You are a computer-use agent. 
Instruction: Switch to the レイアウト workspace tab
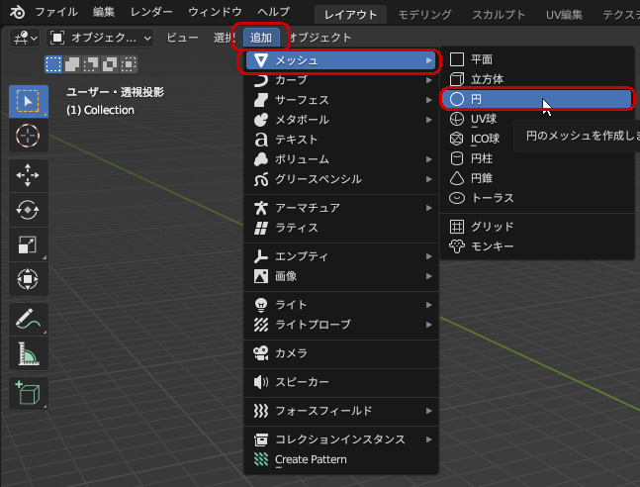[350, 15]
